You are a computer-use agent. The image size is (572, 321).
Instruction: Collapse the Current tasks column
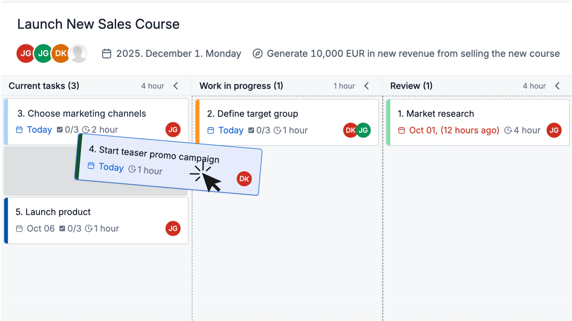pos(176,86)
